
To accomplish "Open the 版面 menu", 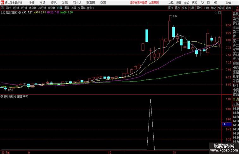I will tap(179, 3).
